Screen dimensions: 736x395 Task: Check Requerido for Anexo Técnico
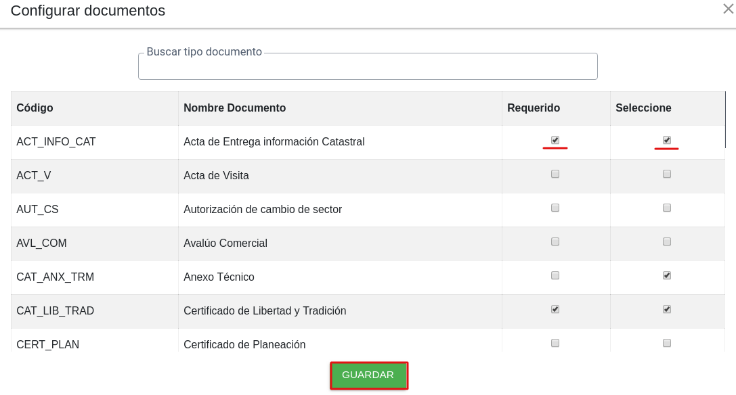coord(555,275)
